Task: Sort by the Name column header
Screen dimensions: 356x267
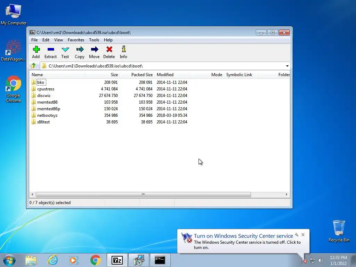Action: point(57,75)
